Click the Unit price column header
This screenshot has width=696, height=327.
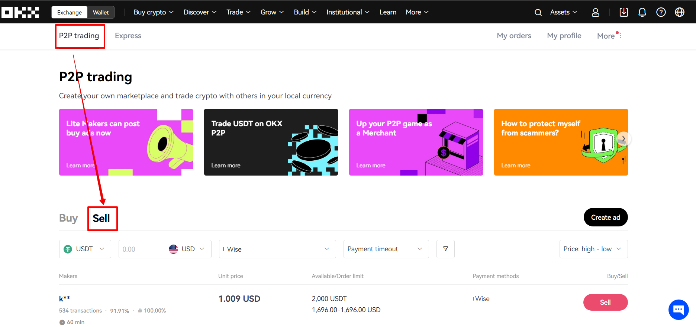click(231, 276)
